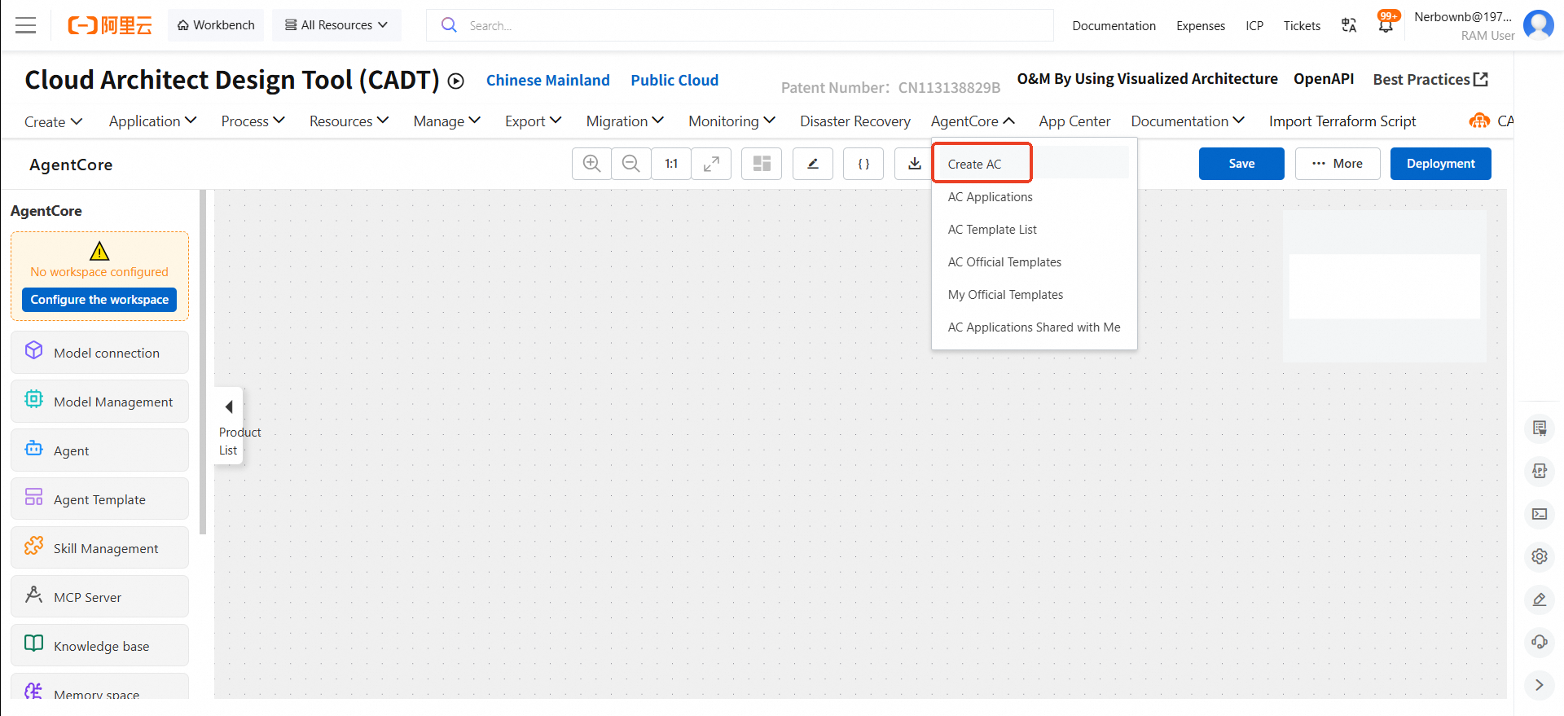Select AC Official Templates
This screenshot has height=716, width=1564.
(x=1034, y=262)
